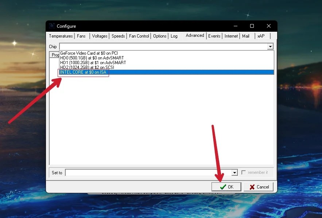Switch to the Log tab
The height and width of the screenshot is (218, 322).
tap(174, 36)
